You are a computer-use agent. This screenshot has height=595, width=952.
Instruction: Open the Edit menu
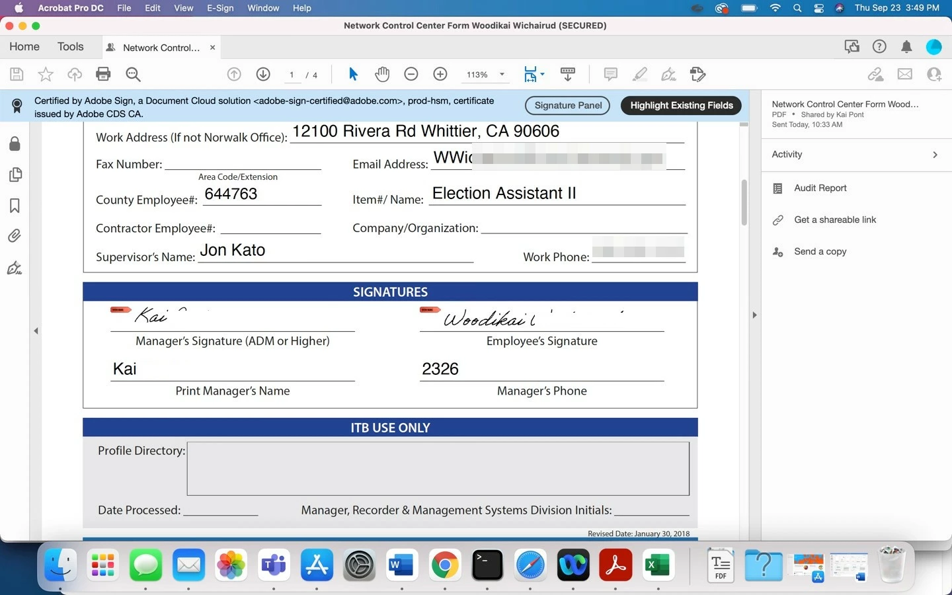(x=153, y=8)
